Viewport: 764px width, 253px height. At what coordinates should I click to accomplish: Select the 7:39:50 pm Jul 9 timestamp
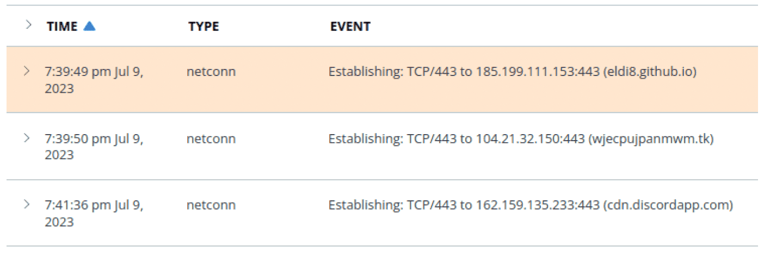tap(94, 147)
